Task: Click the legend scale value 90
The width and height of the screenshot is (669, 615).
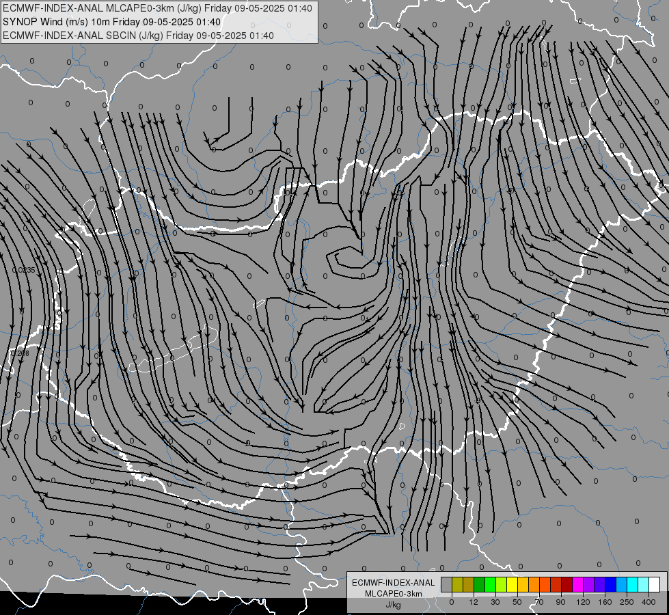Action: coord(560,602)
